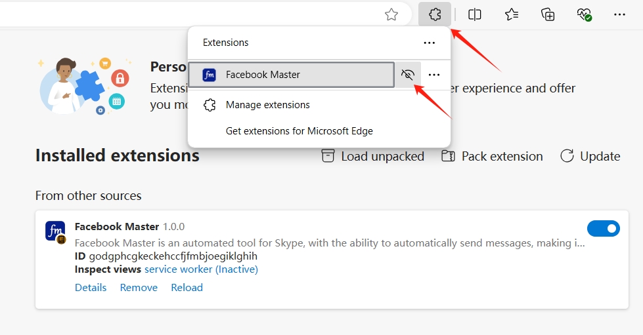Add this page to favorites star
The image size is (643, 335).
[x=391, y=14]
